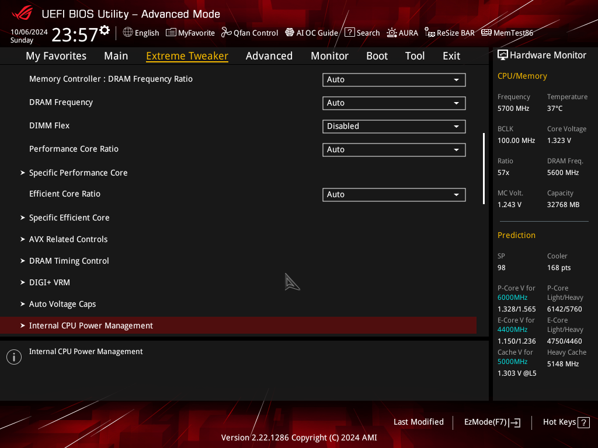Open Performance Core Ratio dropdown
The width and height of the screenshot is (598, 448).
click(394, 150)
